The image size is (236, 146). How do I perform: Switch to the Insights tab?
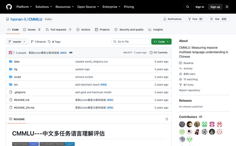(156, 29)
